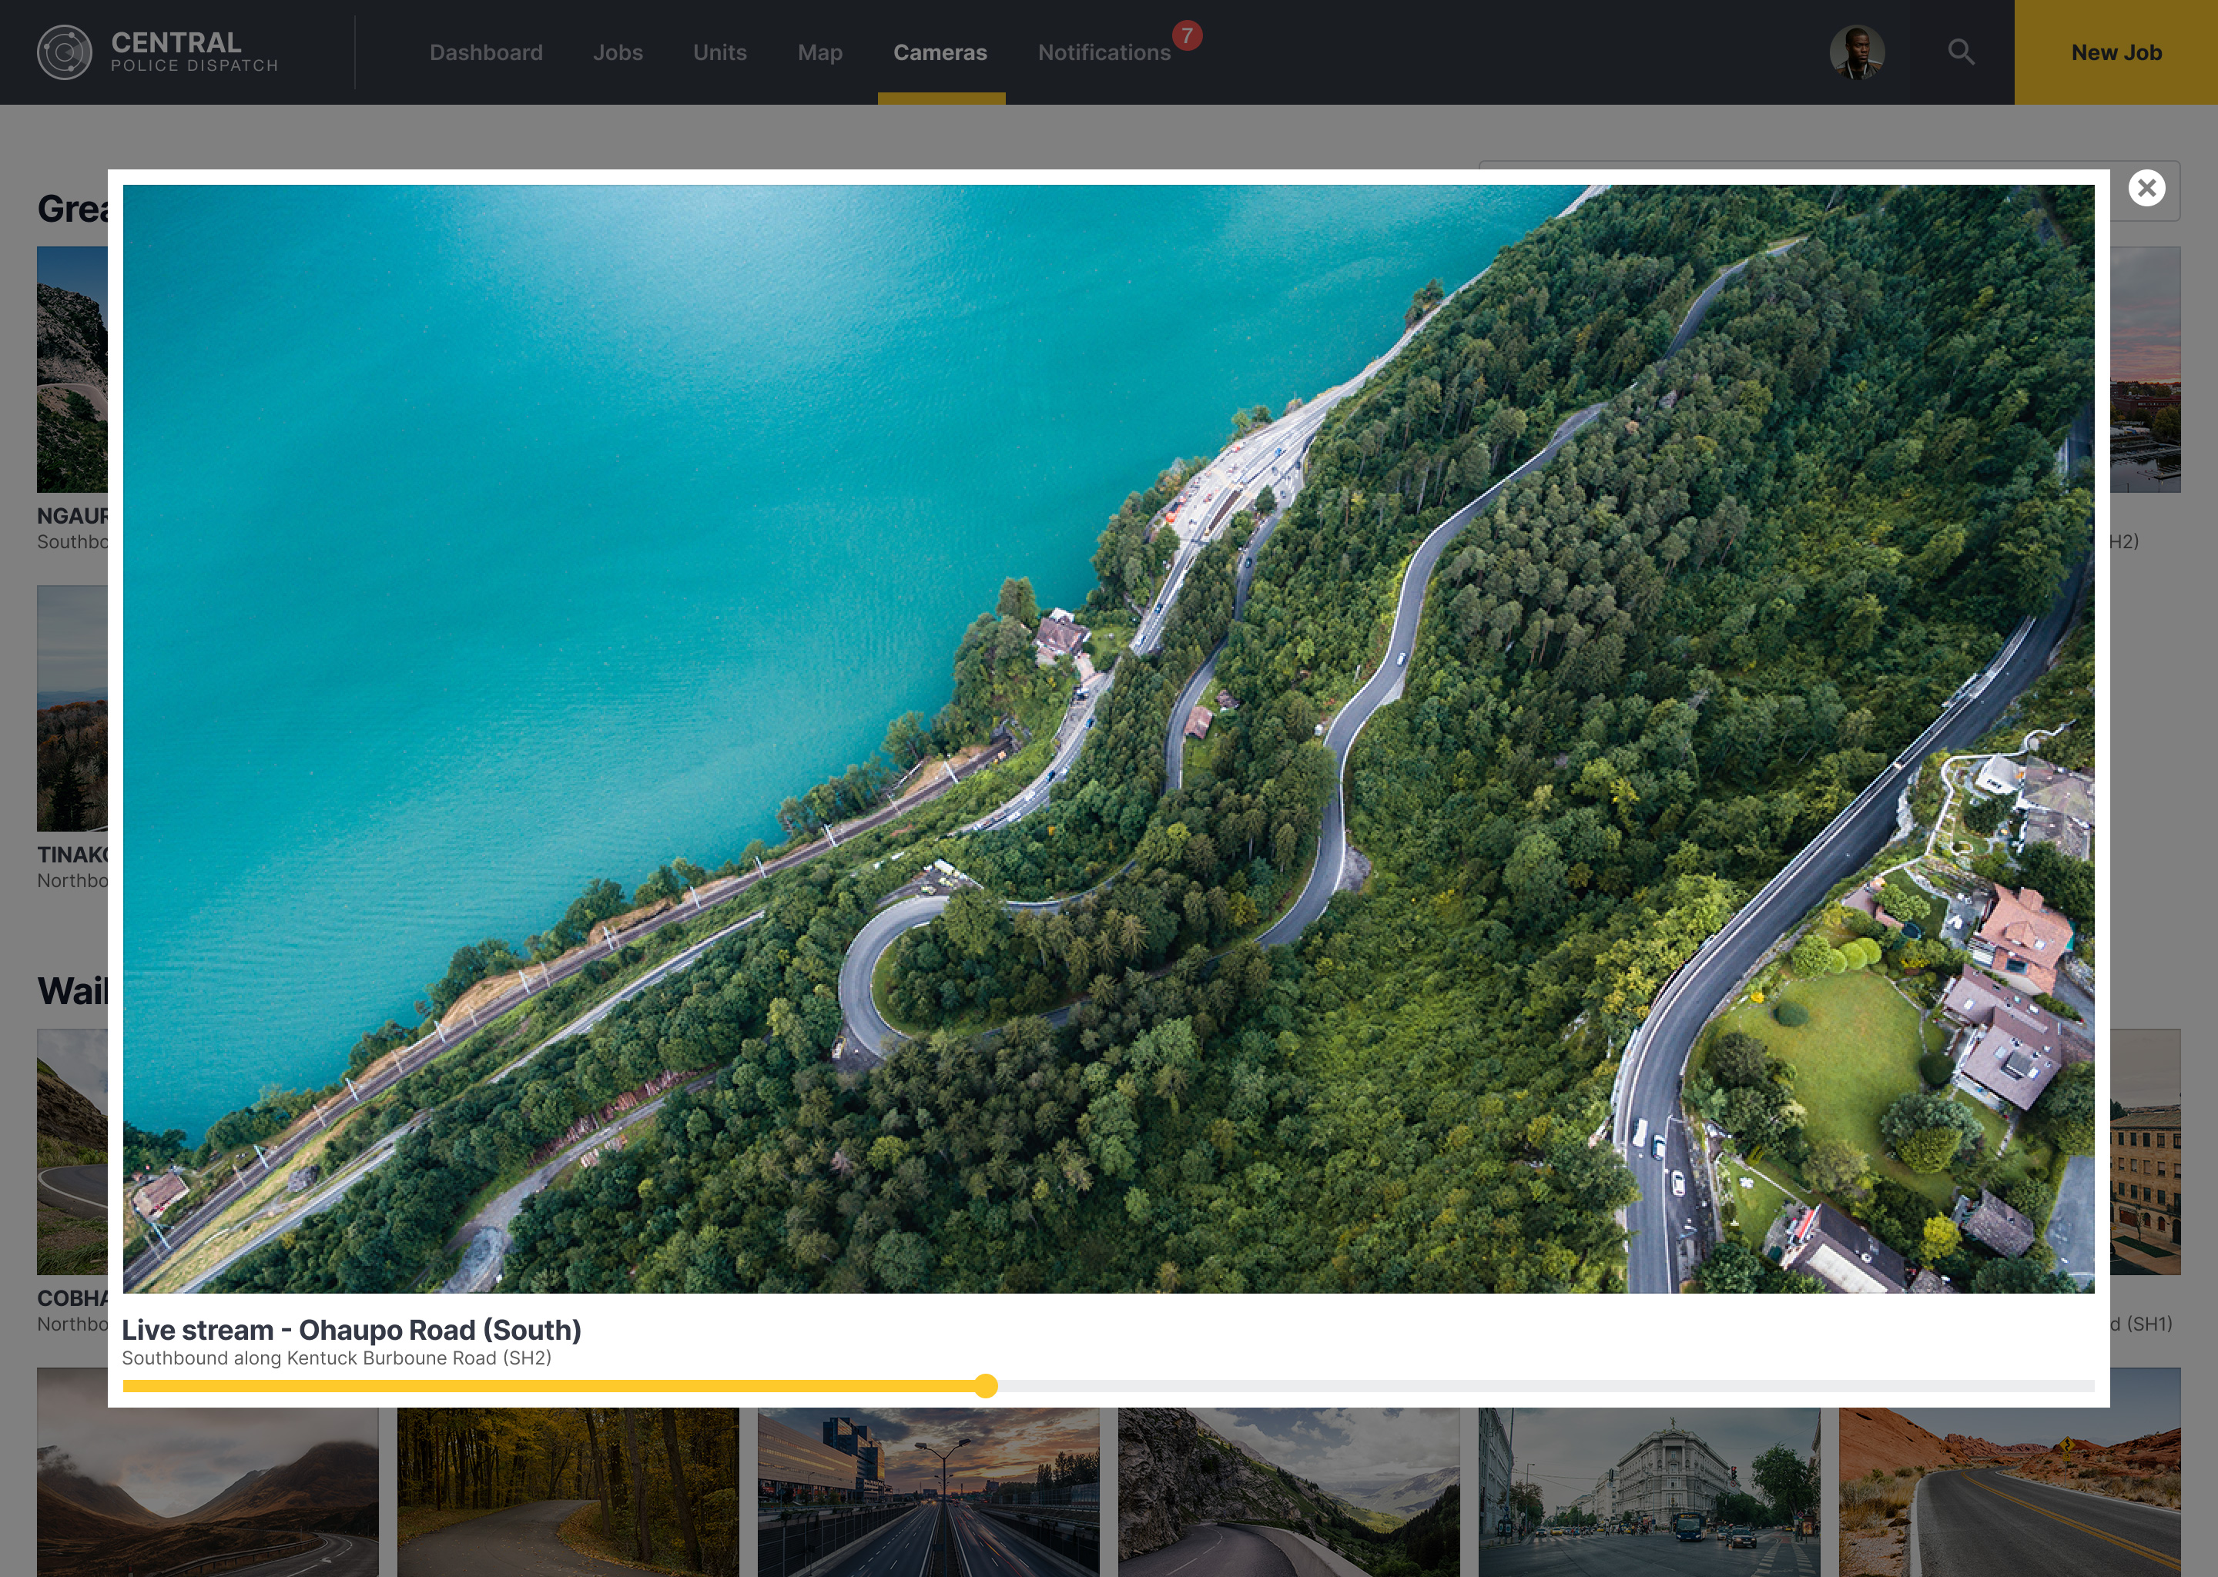Close the live stream modal
The height and width of the screenshot is (1577, 2218).
(2146, 189)
